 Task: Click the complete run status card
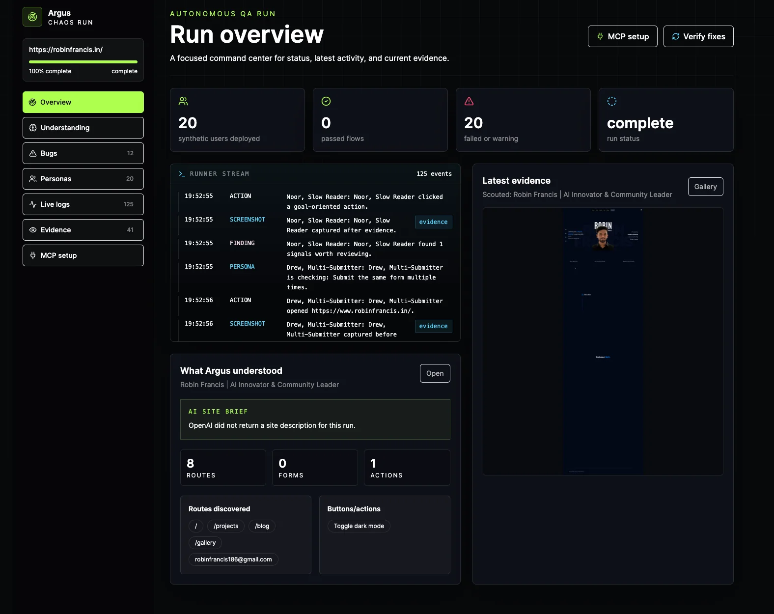tap(666, 120)
